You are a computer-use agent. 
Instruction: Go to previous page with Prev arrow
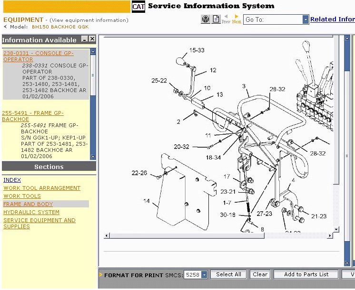pos(226,19)
